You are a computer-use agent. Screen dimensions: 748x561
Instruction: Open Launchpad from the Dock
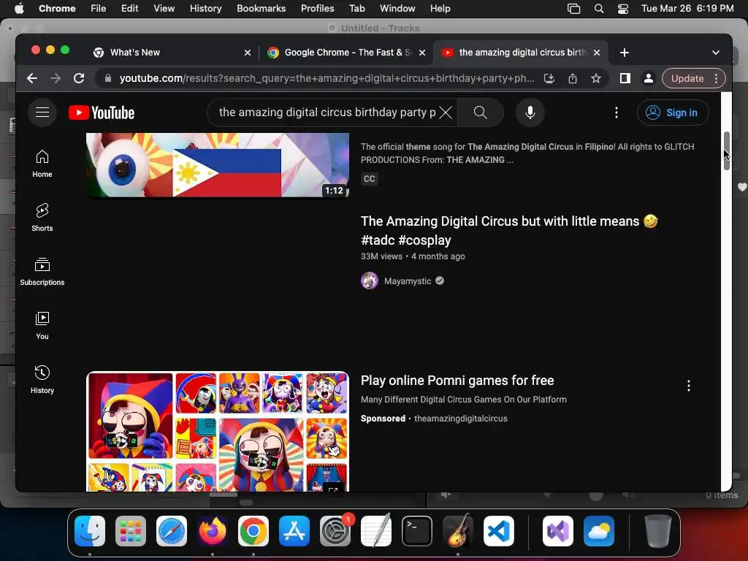coord(130,531)
